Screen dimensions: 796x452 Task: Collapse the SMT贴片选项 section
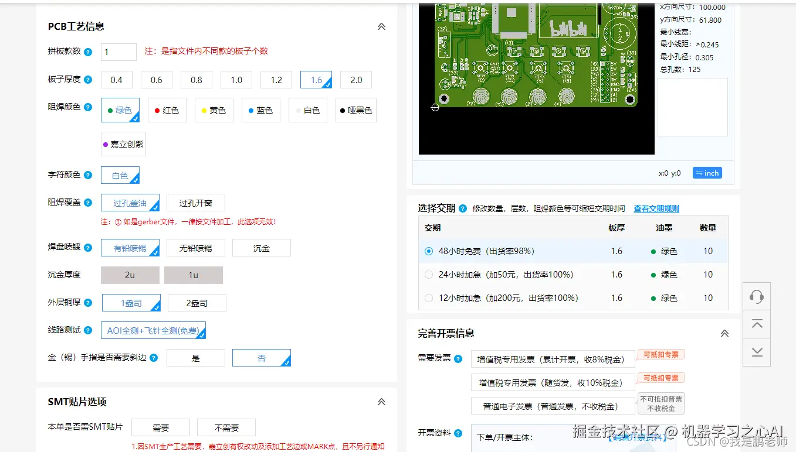coord(381,402)
